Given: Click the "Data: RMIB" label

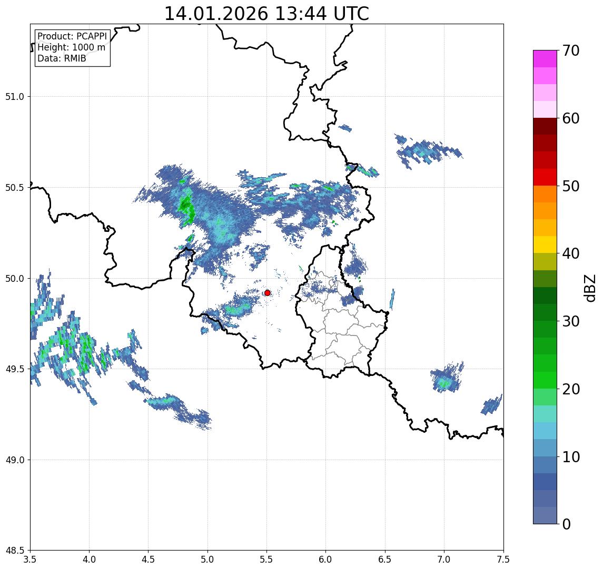Looking at the screenshot, I should pyautogui.click(x=62, y=58).
